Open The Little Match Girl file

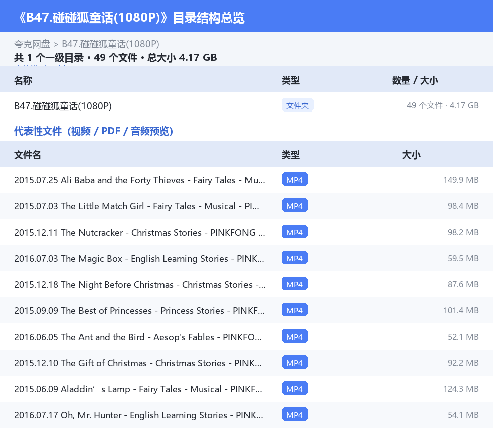click(x=136, y=206)
